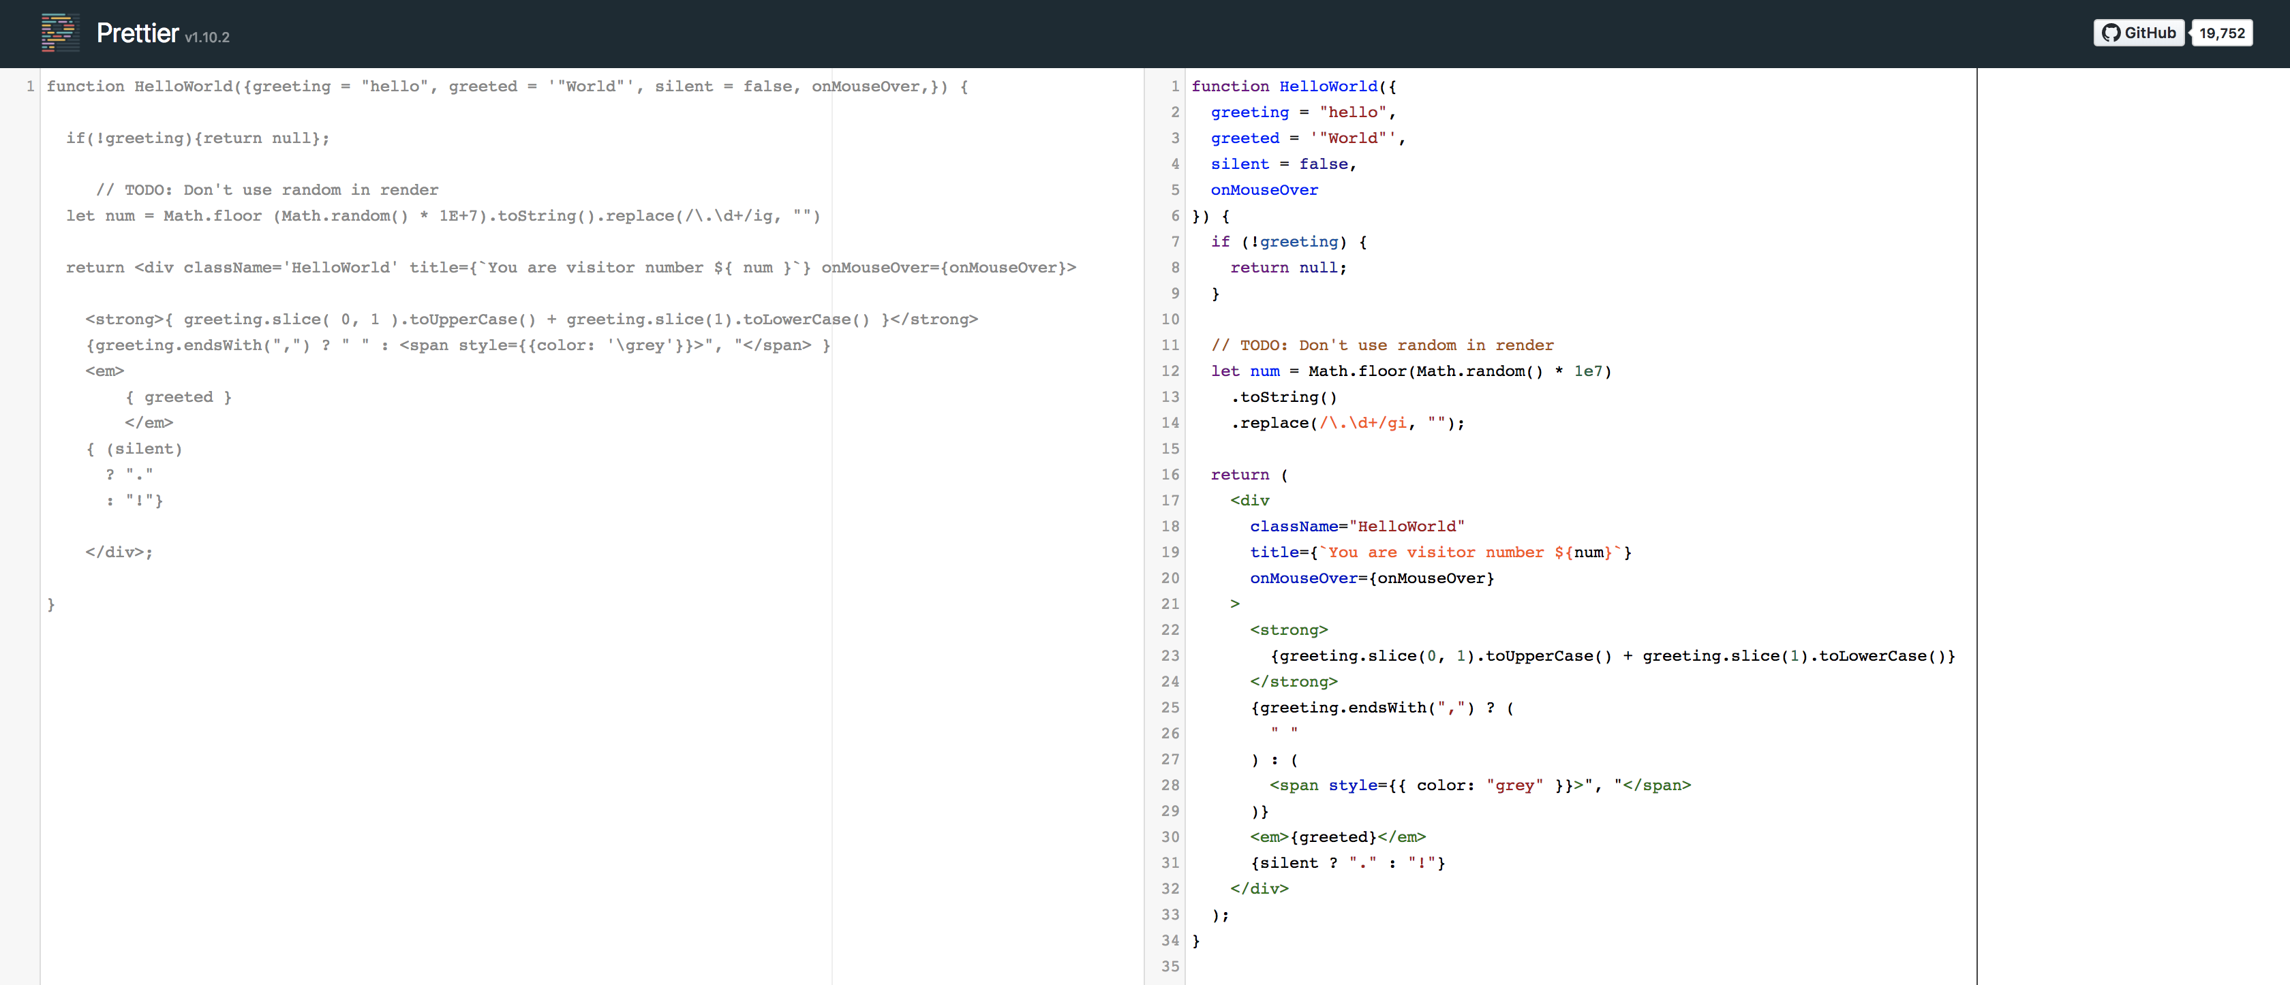Click '</div>;' in the input editor
The image size is (2290, 985).
pos(119,552)
